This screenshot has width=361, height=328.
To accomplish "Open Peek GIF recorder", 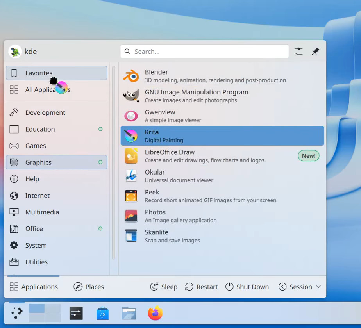I will tap(222, 196).
